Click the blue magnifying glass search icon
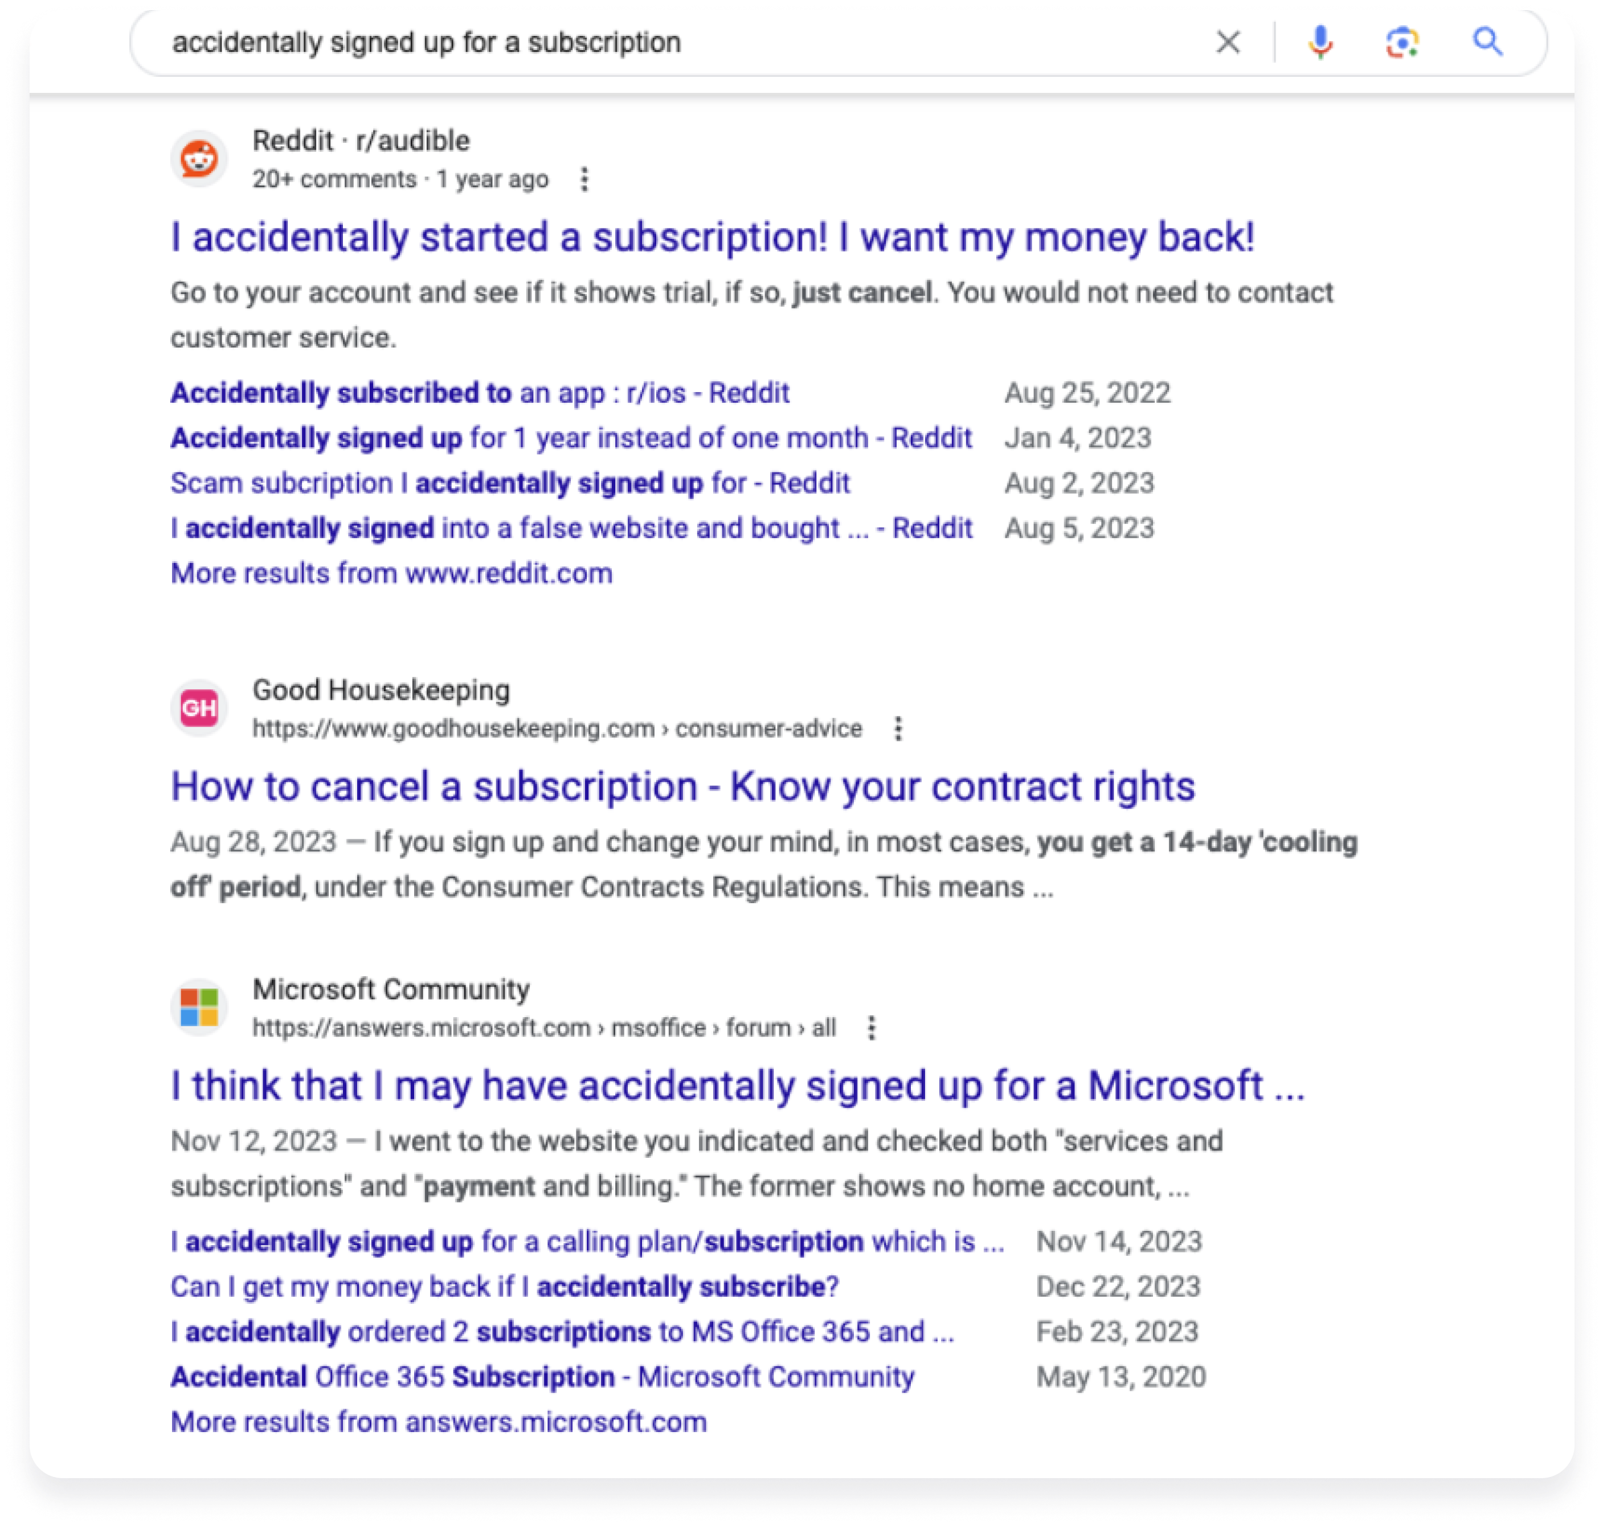Image resolution: width=1603 pixels, height=1526 pixels. click(1487, 40)
